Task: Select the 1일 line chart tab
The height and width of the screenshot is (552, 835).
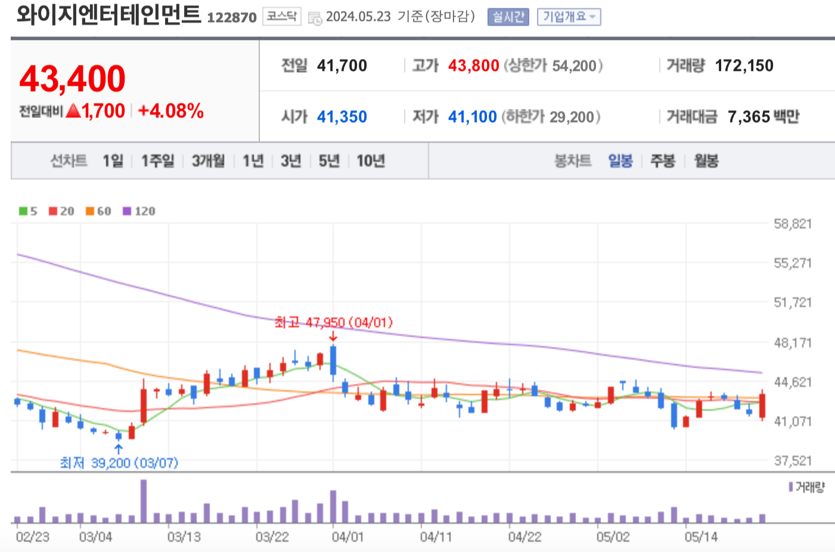Action: pyautogui.click(x=113, y=161)
